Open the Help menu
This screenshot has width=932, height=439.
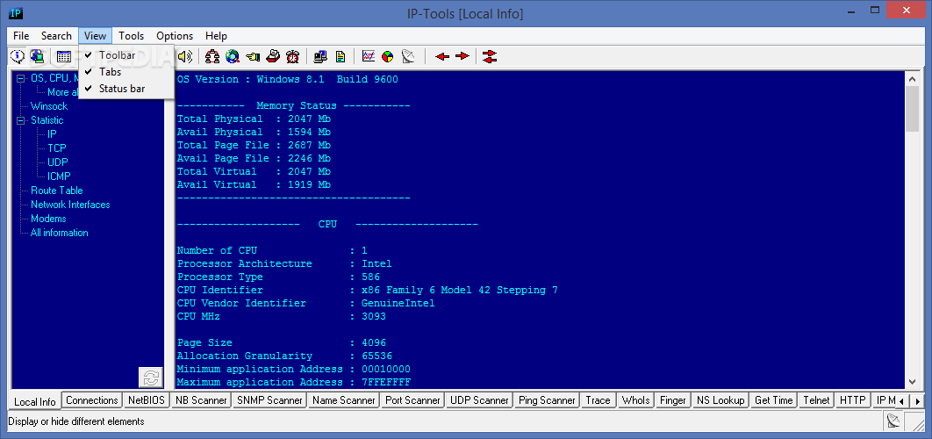[217, 36]
